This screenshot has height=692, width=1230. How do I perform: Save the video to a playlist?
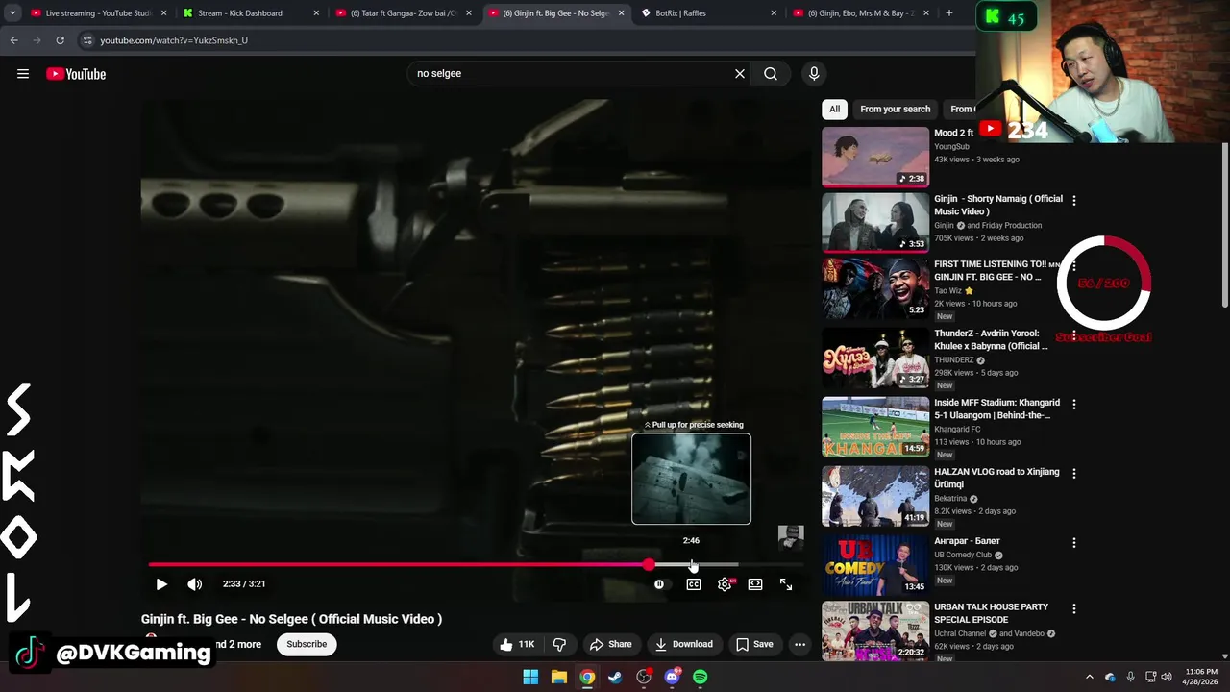pyautogui.click(x=754, y=644)
